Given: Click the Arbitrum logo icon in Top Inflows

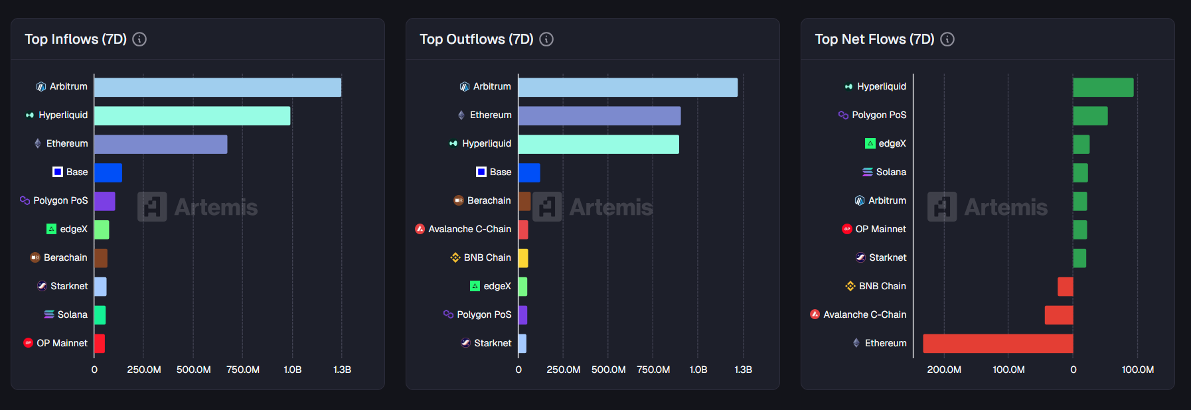Looking at the screenshot, I should coord(41,87).
